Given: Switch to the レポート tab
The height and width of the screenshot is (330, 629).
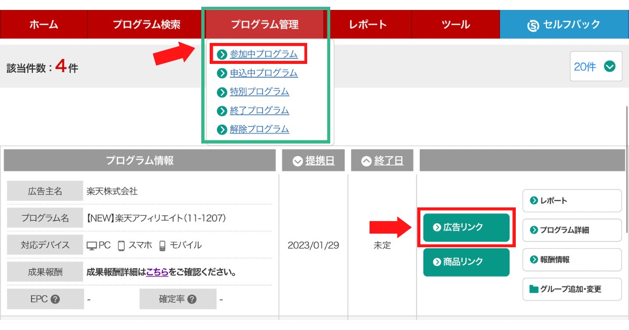Looking at the screenshot, I should pyautogui.click(x=368, y=24).
